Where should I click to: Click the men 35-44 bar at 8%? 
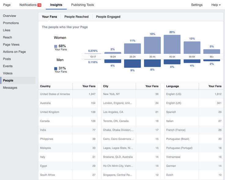(x=152, y=63)
